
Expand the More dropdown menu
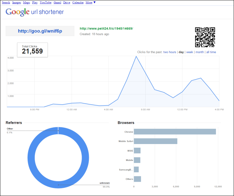pyautogui.click(x=90, y=2)
